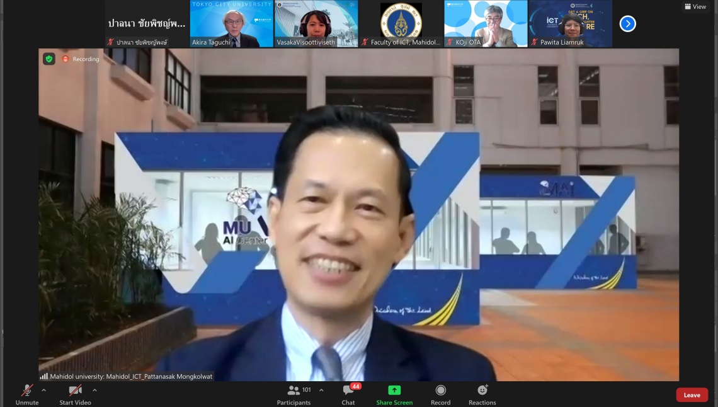Expand audio options next to Unmute

tap(43, 390)
